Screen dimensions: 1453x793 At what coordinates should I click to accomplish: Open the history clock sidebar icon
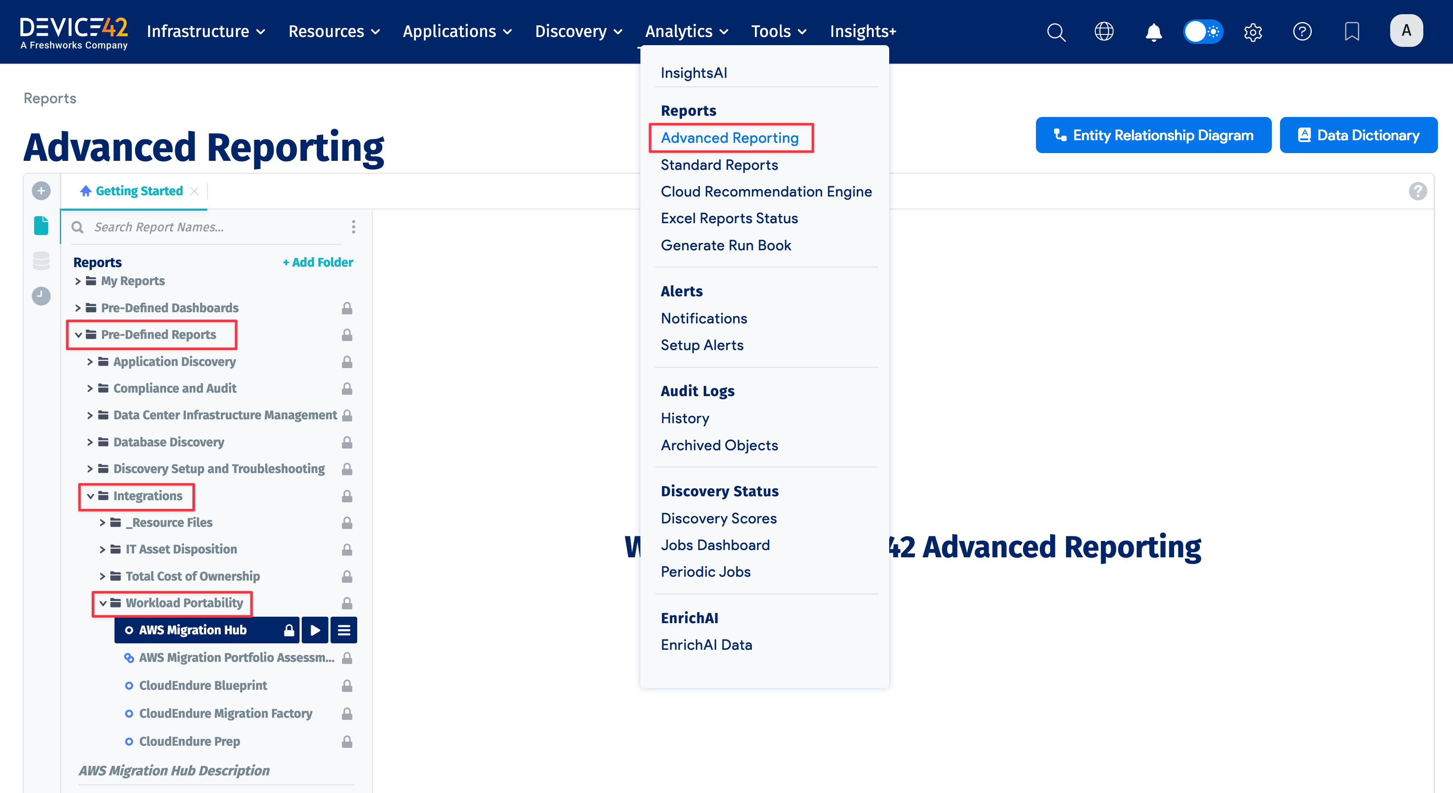(41, 296)
